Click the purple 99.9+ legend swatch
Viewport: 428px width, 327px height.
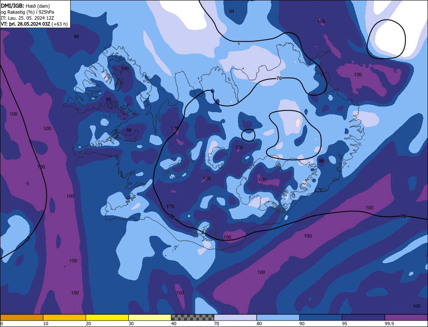[406, 318]
